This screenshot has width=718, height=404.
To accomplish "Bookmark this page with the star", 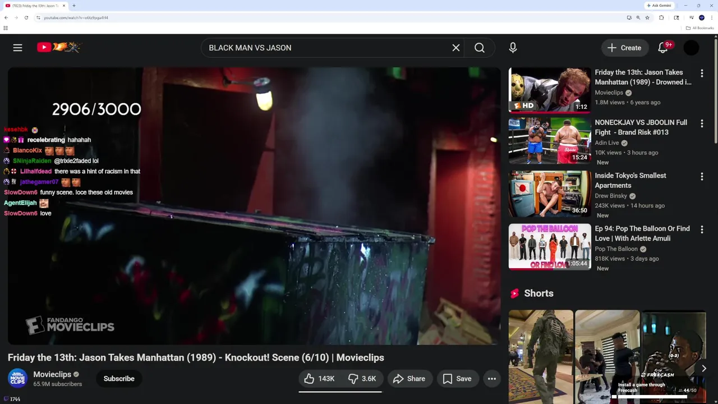I will coord(647,17).
